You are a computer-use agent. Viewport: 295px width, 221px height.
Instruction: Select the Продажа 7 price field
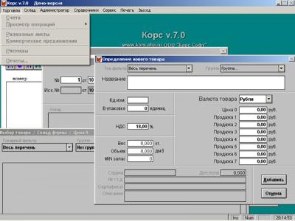click(254, 161)
